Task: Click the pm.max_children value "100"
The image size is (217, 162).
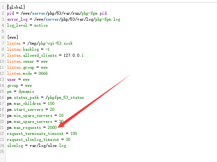Action: click(51, 103)
